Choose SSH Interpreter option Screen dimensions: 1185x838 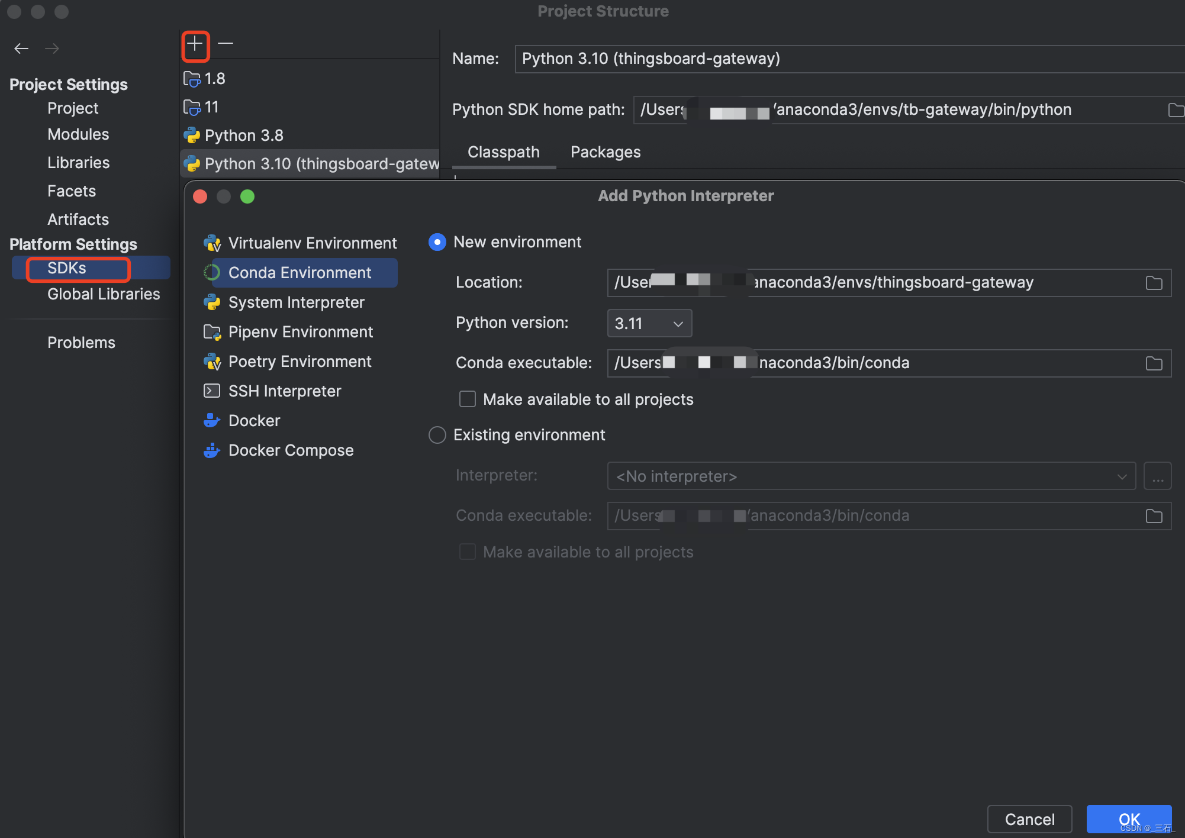pos(272,391)
